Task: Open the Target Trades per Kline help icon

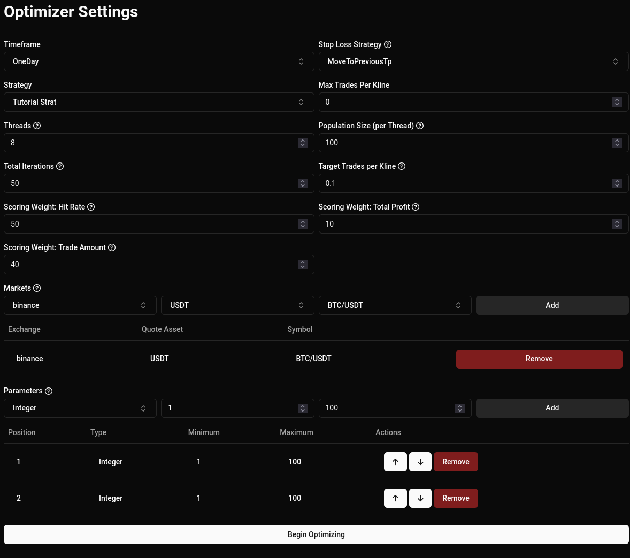Action: pyautogui.click(x=402, y=166)
